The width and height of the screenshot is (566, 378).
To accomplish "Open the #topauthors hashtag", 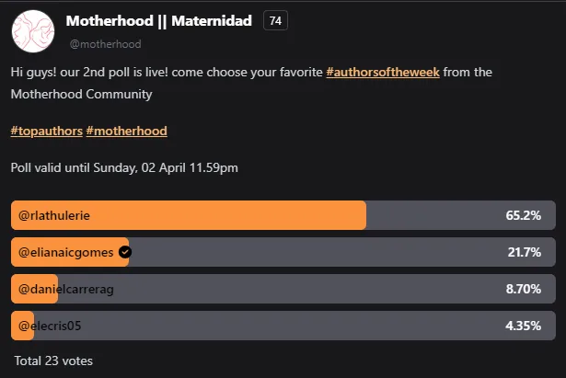I will pos(47,131).
